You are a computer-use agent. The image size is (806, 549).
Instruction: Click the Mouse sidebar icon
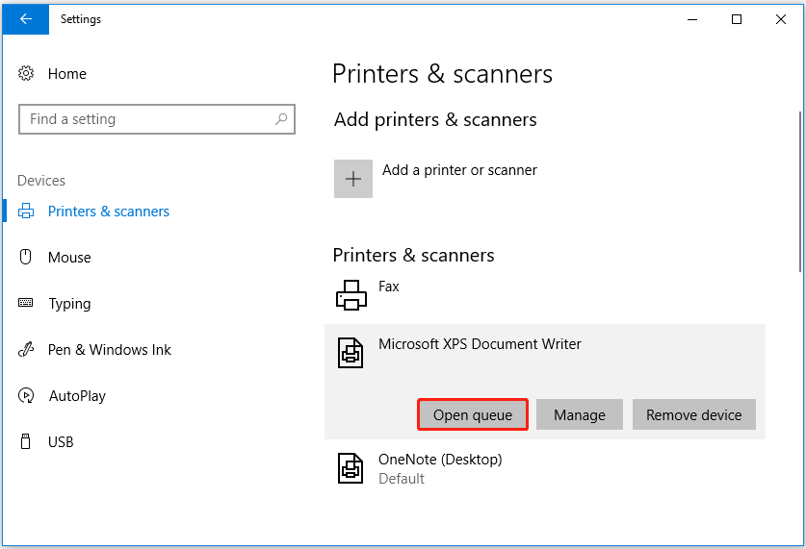click(25, 257)
